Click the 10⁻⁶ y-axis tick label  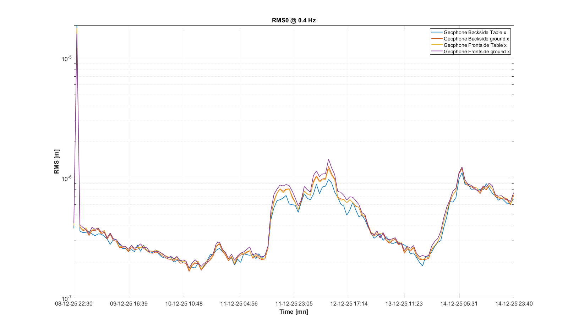pos(67,178)
